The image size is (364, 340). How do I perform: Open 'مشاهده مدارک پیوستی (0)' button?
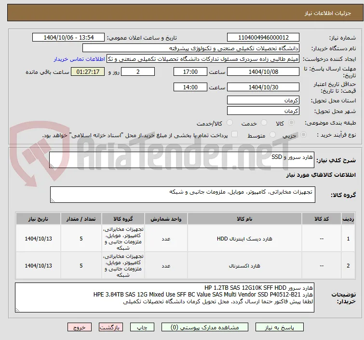(205, 327)
